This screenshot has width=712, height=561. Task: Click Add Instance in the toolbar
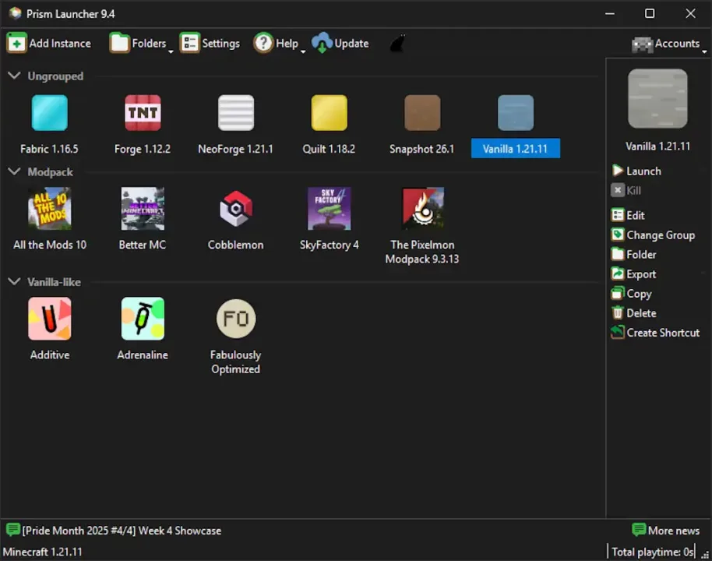pos(49,44)
